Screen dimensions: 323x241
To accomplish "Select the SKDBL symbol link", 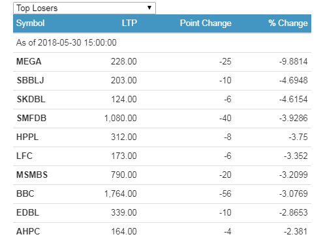I will click(31, 99).
